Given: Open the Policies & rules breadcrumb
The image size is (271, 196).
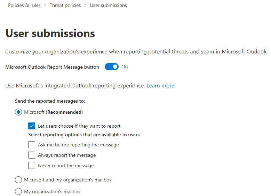Looking at the screenshot, I should [24, 5].
